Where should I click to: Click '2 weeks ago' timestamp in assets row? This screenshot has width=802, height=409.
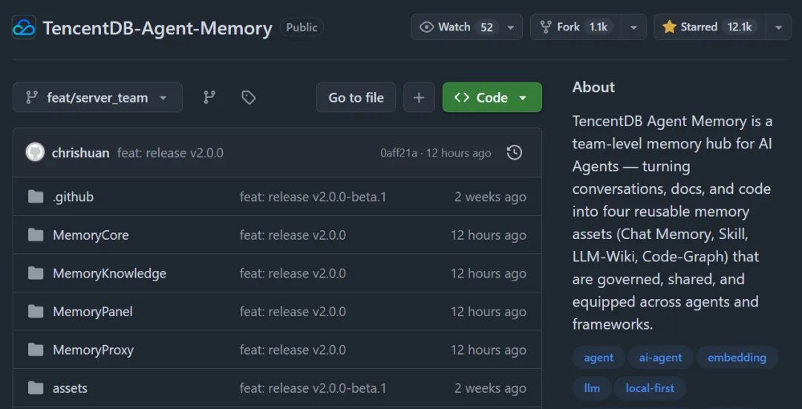pos(490,388)
